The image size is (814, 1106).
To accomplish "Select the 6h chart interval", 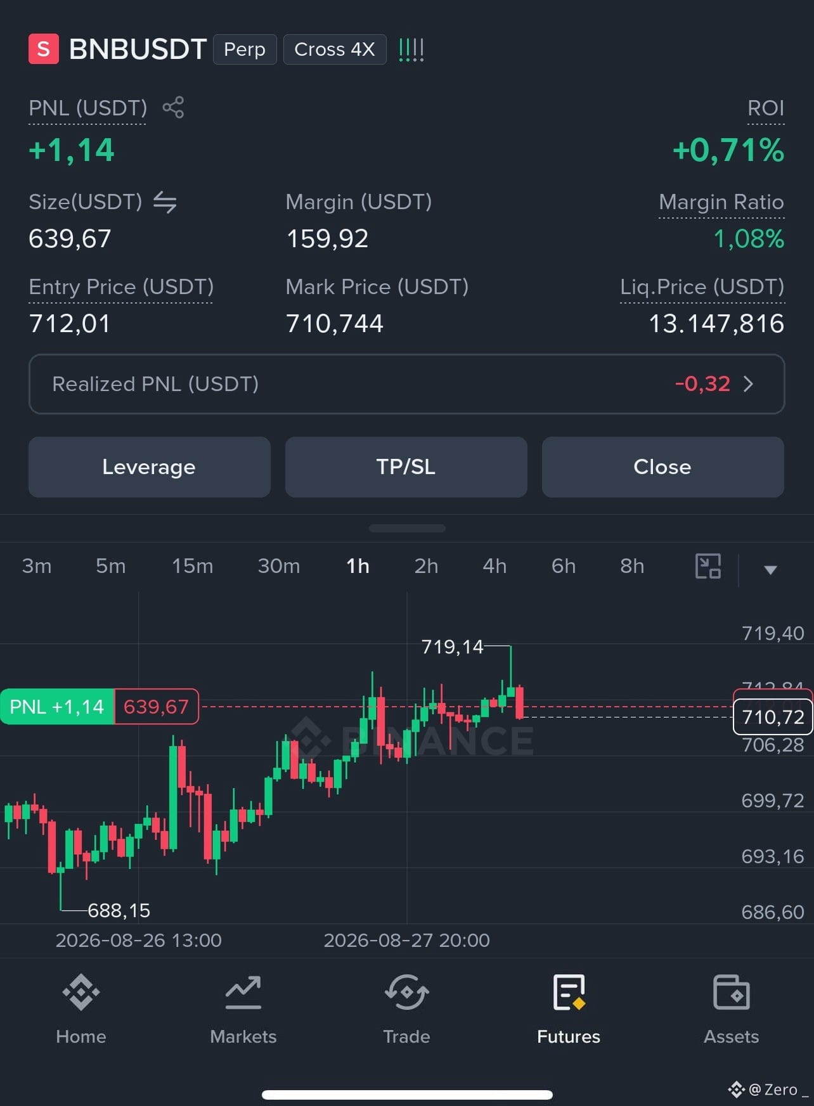I will click(564, 566).
